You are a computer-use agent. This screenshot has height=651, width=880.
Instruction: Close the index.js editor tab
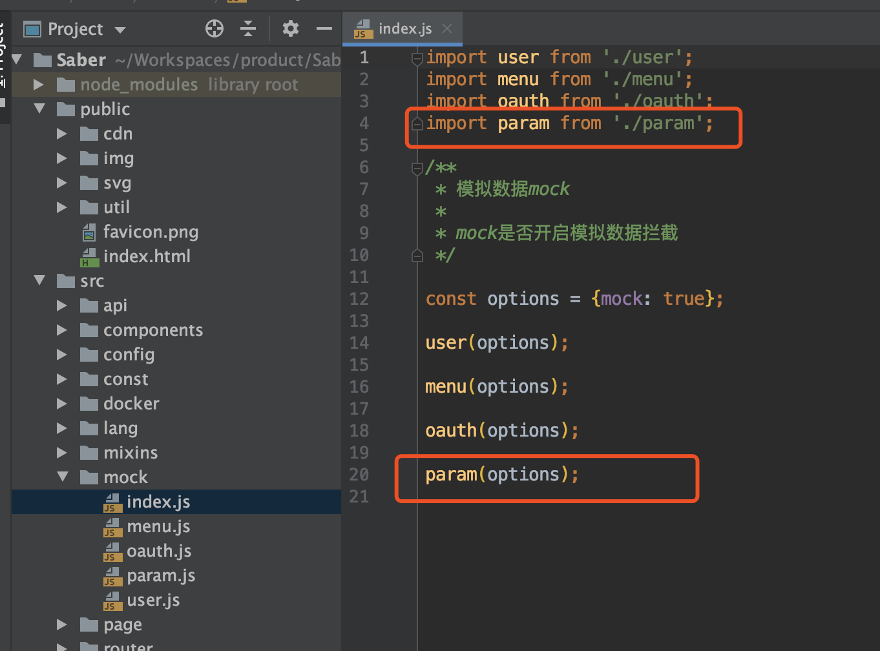[x=447, y=28]
